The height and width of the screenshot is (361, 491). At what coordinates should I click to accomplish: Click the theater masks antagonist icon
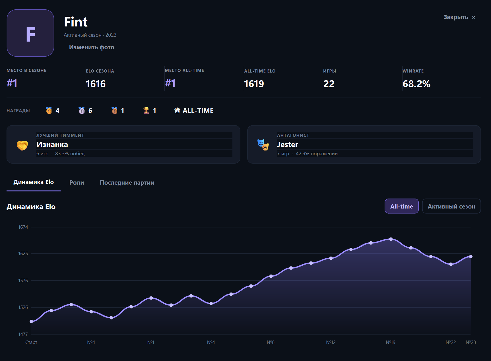(x=263, y=145)
